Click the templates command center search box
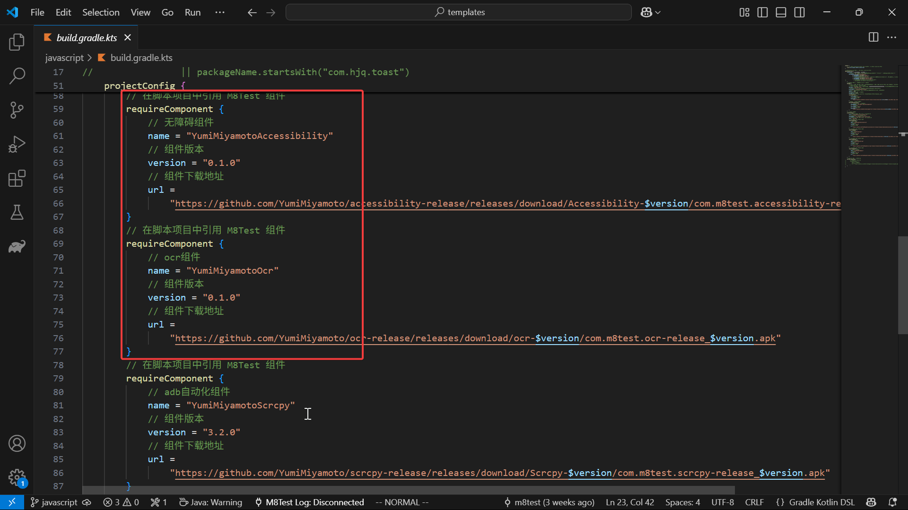 [x=458, y=12]
